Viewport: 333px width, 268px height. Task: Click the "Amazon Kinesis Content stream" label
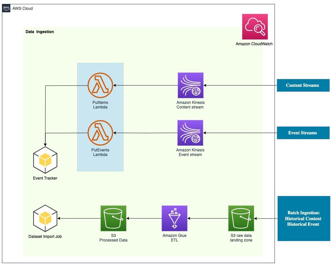tap(190, 105)
